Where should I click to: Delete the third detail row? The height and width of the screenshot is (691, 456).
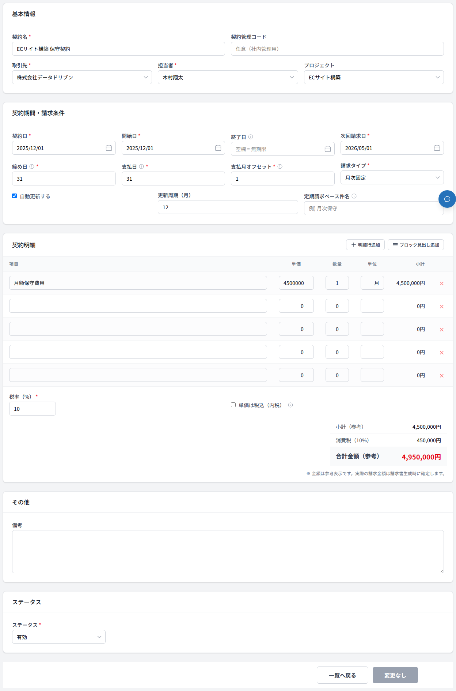[x=442, y=329]
